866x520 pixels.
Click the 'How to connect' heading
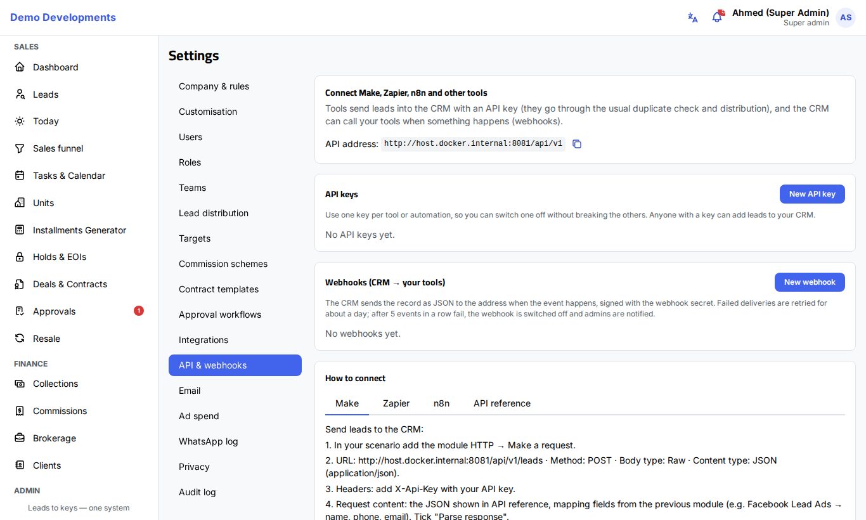[355, 379]
